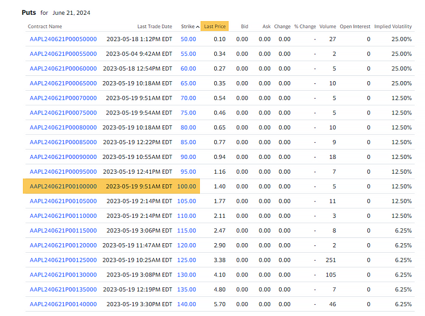
Task: Open contract AAPL240621P00070000
Action: (63, 98)
